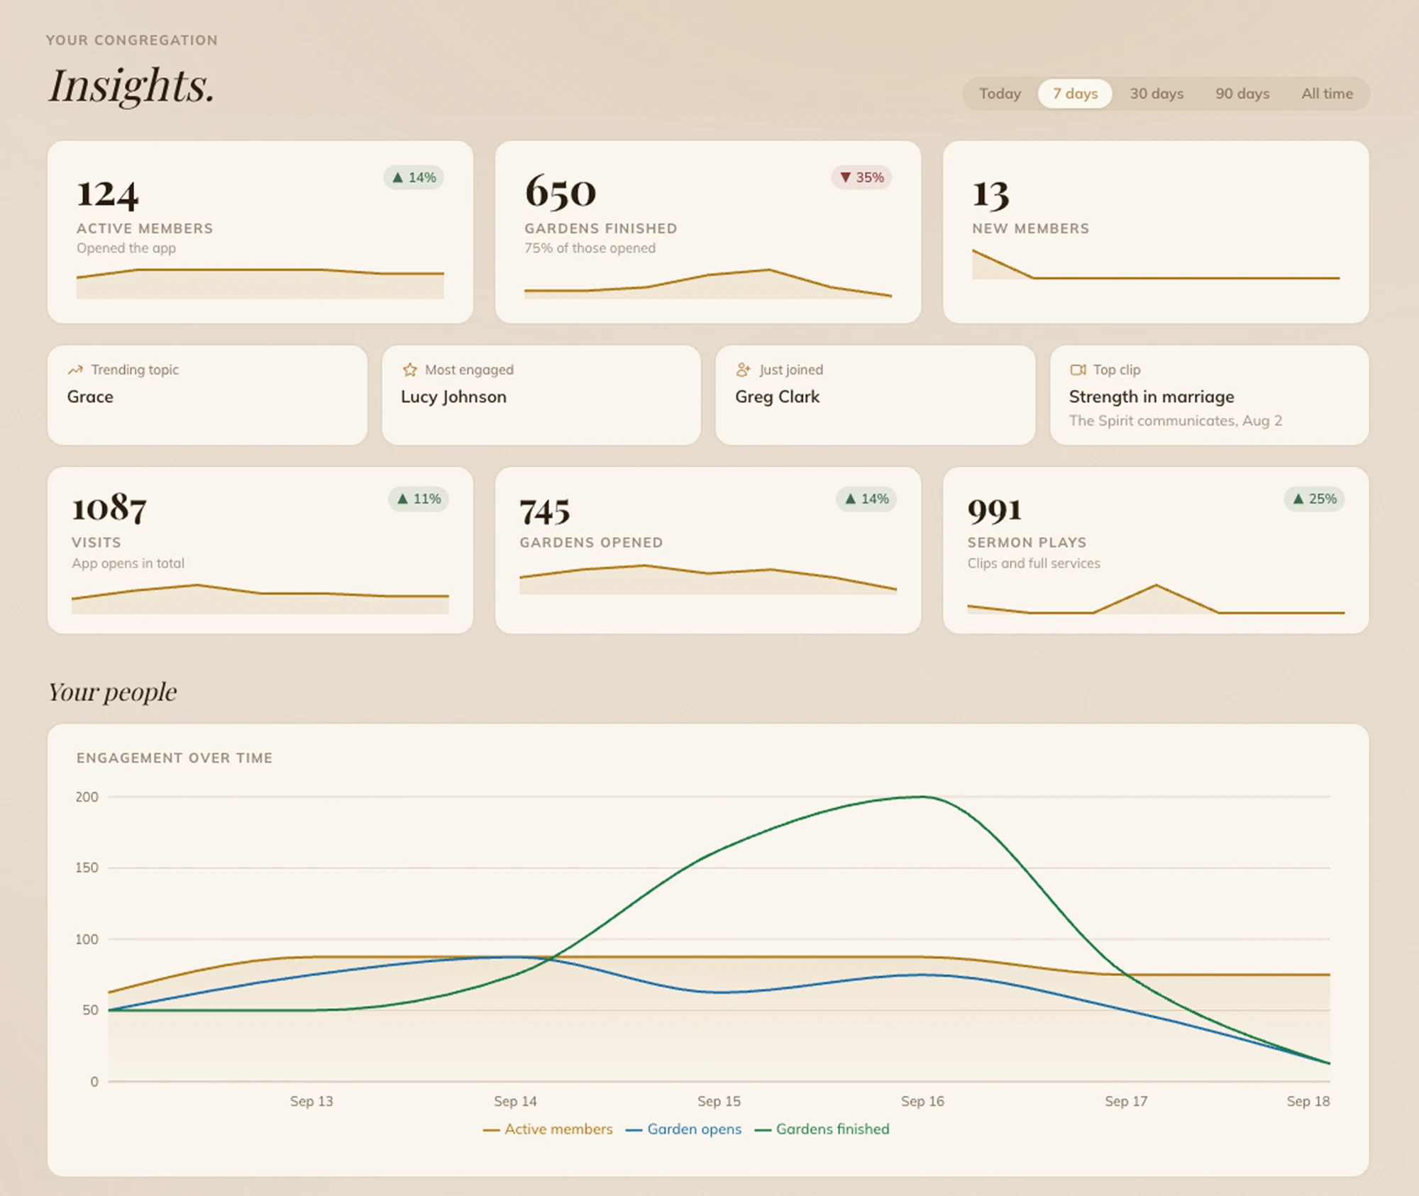Select the 7 days time range tab
1419x1196 pixels.
1075,94
